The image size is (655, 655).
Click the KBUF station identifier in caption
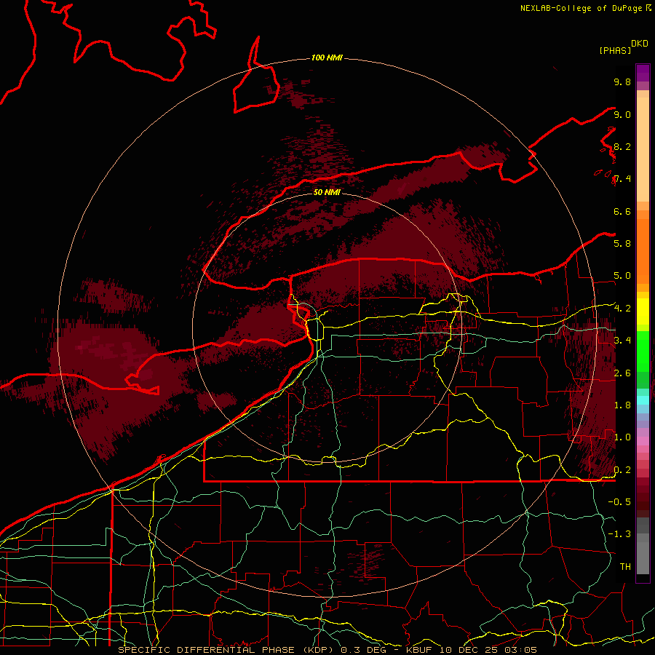(419, 650)
